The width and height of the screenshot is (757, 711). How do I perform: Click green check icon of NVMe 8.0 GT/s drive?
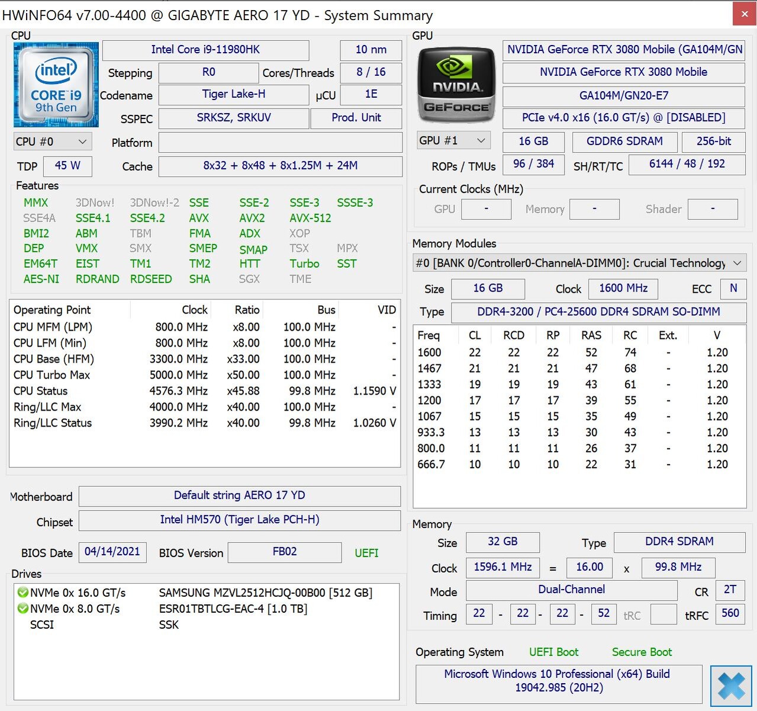click(x=23, y=608)
